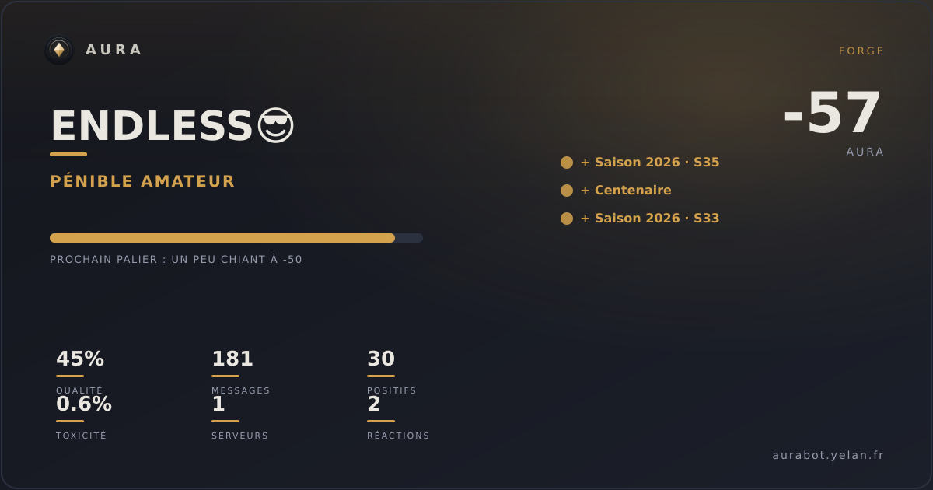
Task: Click the AURA brand name text
Action: click(114, 50)
